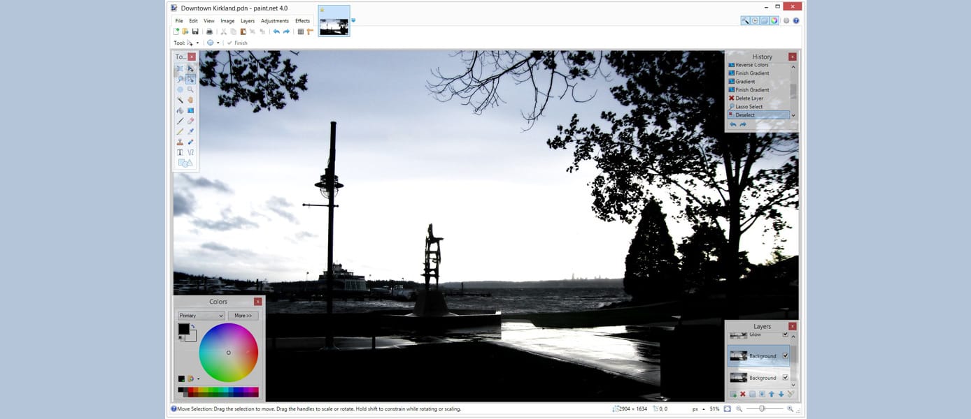Click the New image toolbar icon
The height and width of the screenshot is (419, 971).
click(176, 31)
